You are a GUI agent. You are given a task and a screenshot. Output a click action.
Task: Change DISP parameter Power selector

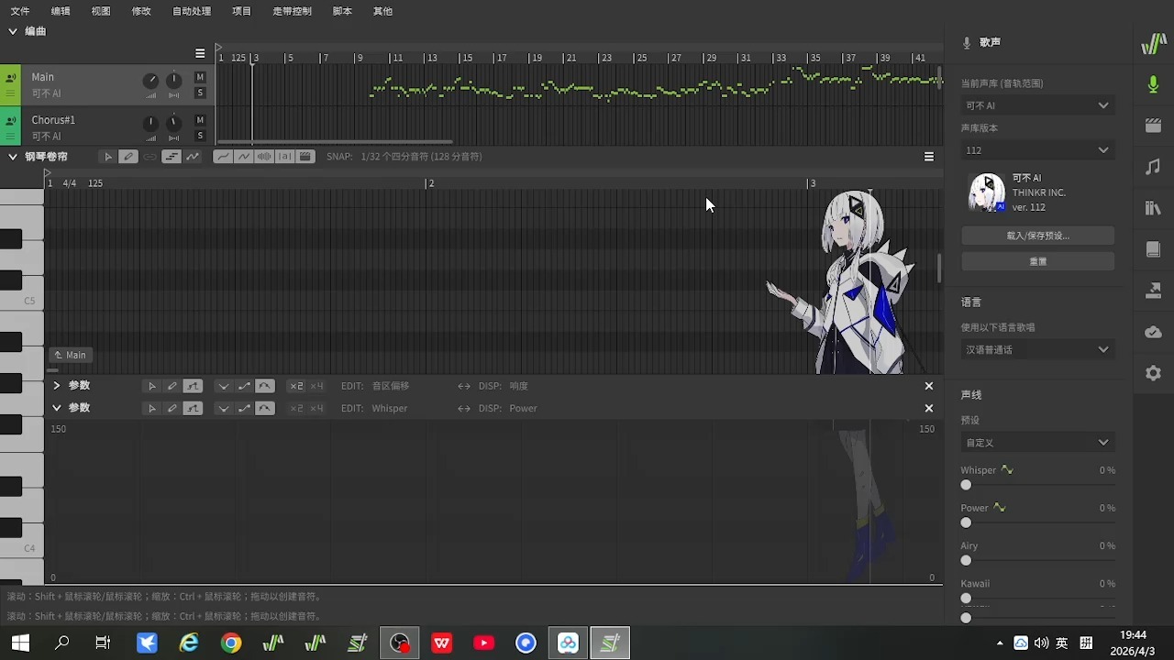[x=523, y=408]
